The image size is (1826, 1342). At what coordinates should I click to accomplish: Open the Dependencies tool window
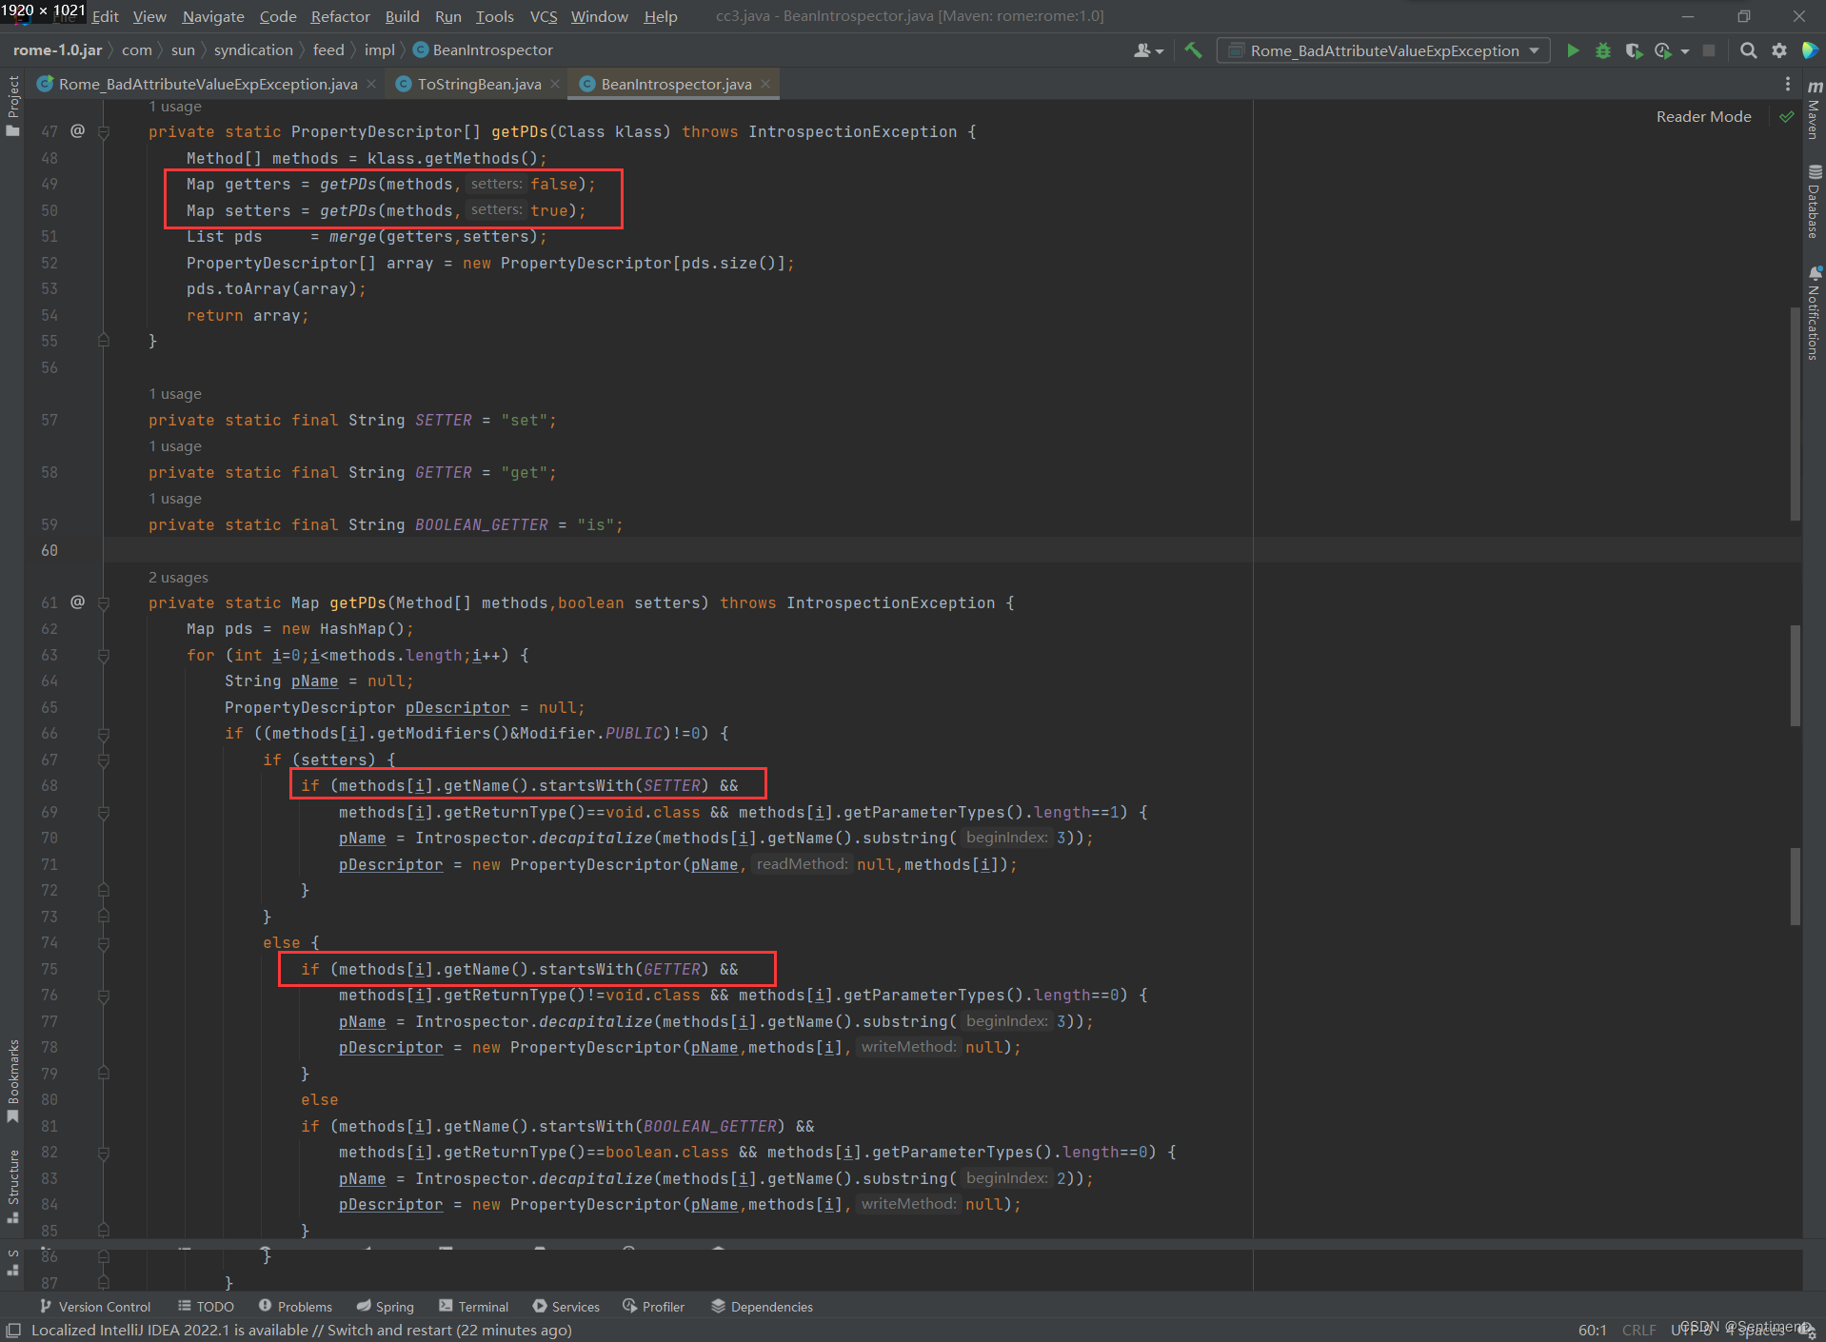763,1306
